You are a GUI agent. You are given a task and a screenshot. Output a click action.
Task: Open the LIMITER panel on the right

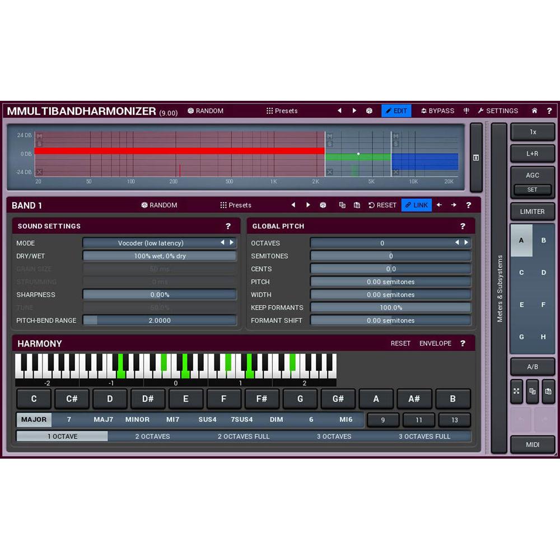[x=533, y=212]
